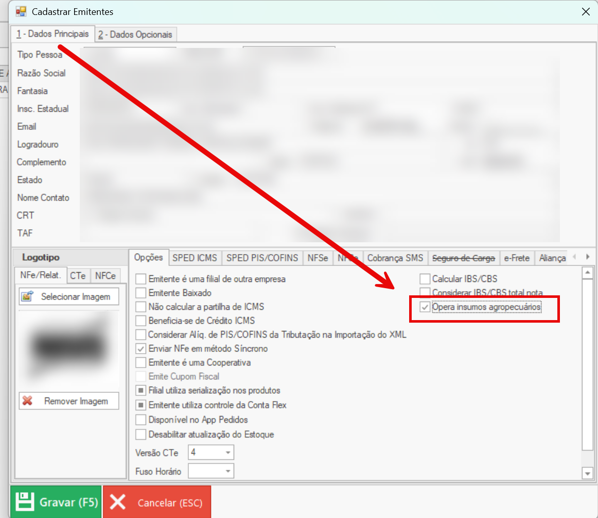Uncheck Enviar NFe em método Síncrono
598x518 pixels.
(x=140, y=348)
